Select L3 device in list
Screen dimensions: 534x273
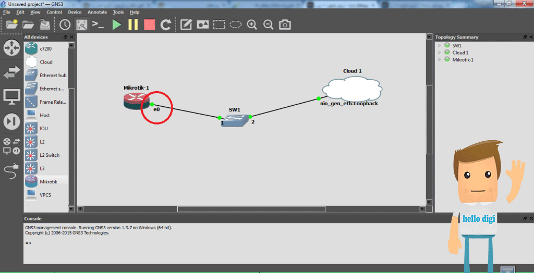[x=46, y=168]
